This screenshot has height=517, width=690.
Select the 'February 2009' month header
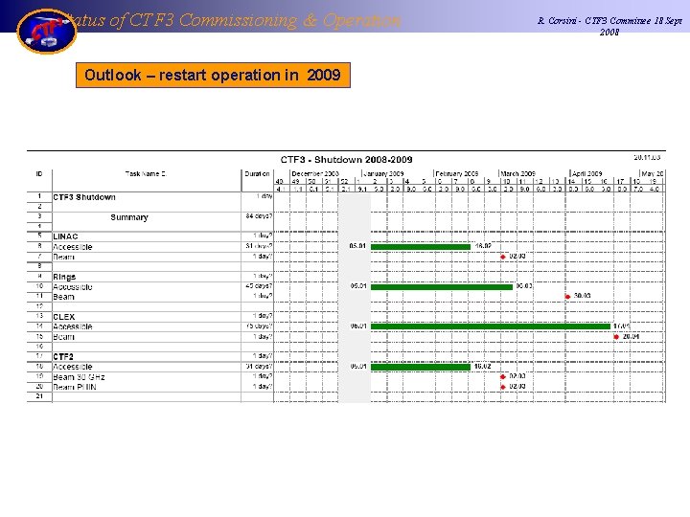[x=457, y=173]
